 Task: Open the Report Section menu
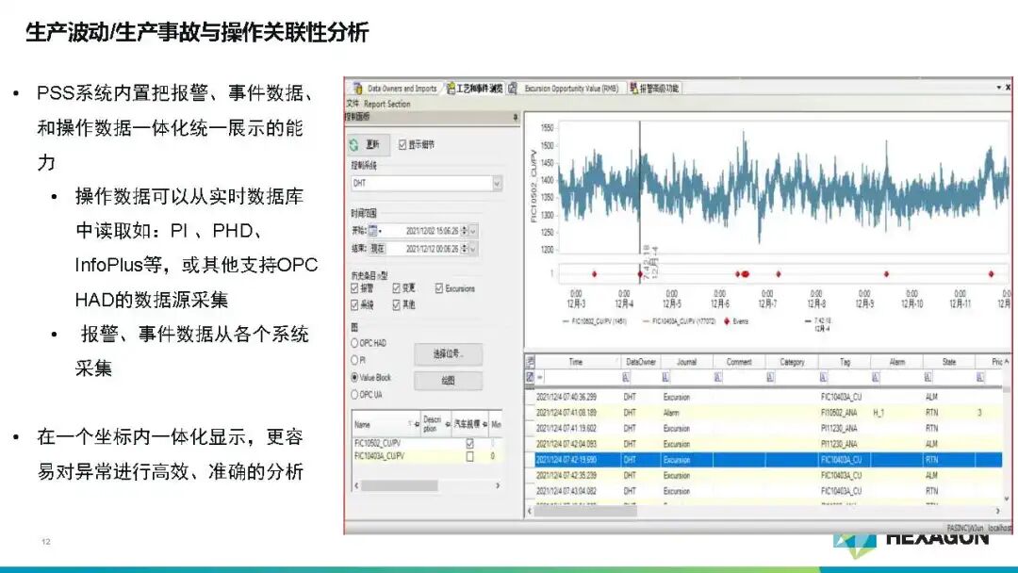tap(387, 104)
